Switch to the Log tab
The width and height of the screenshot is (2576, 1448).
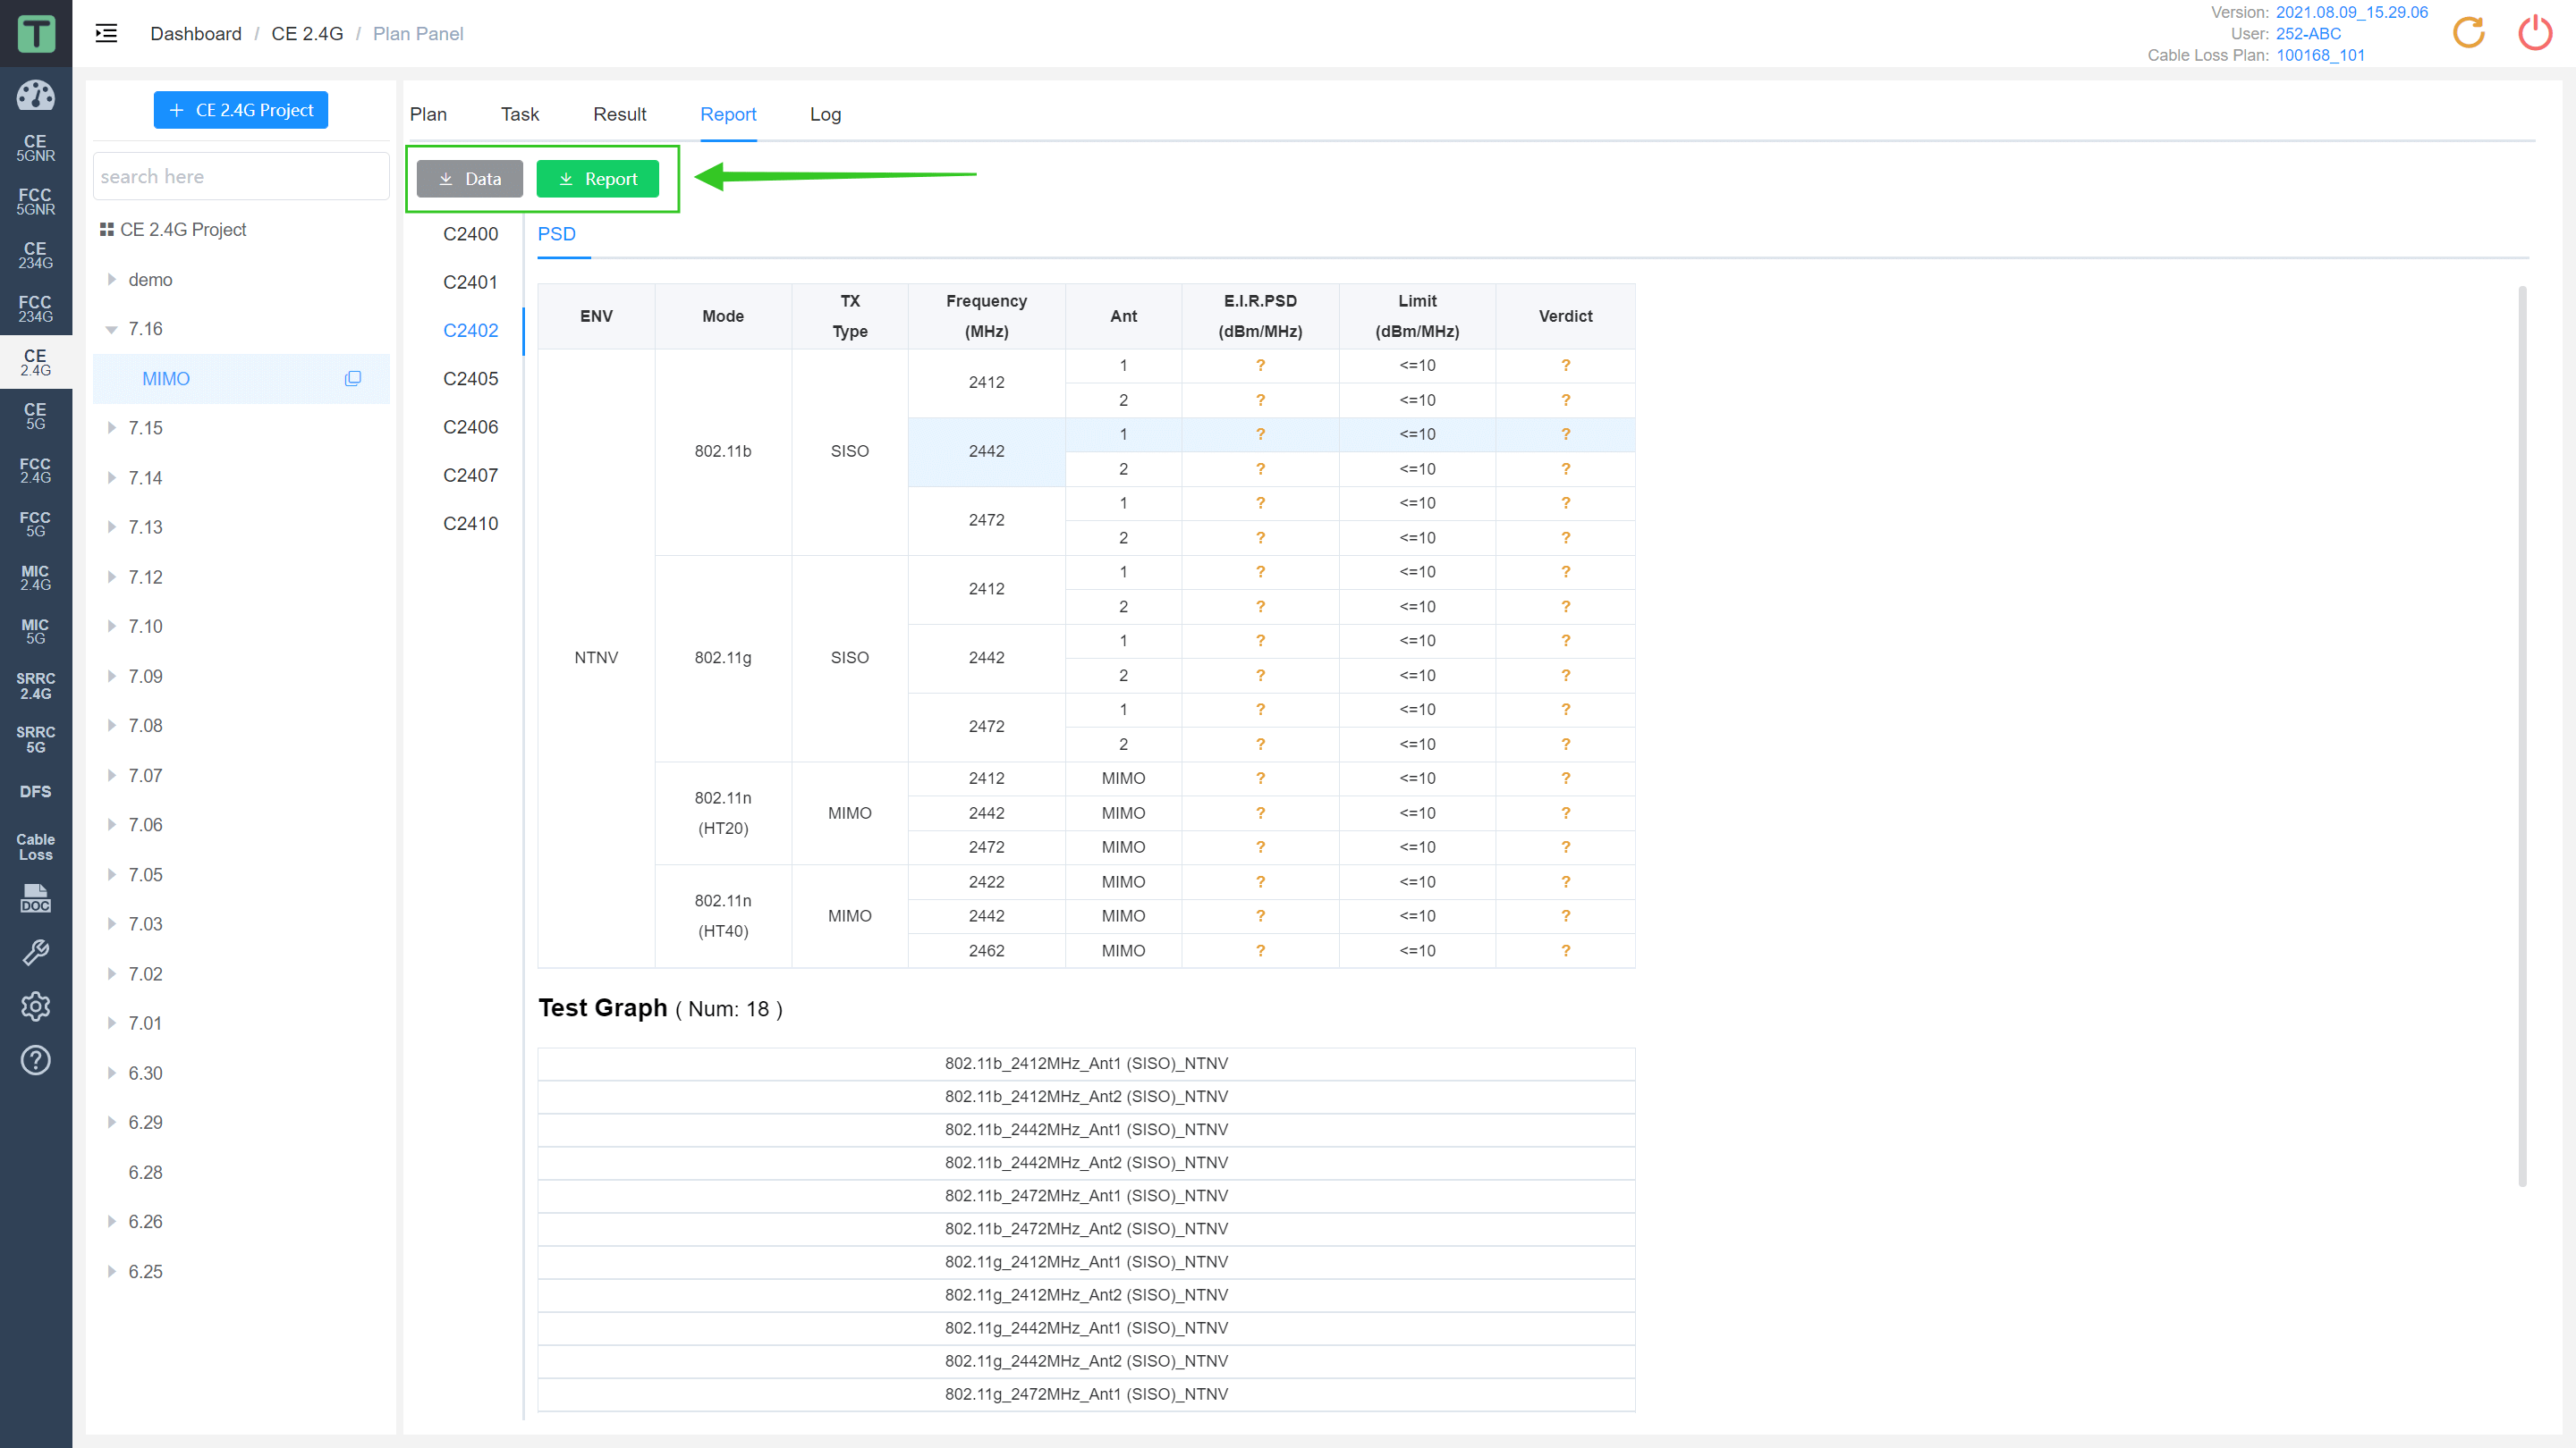[x=825, y=114]
